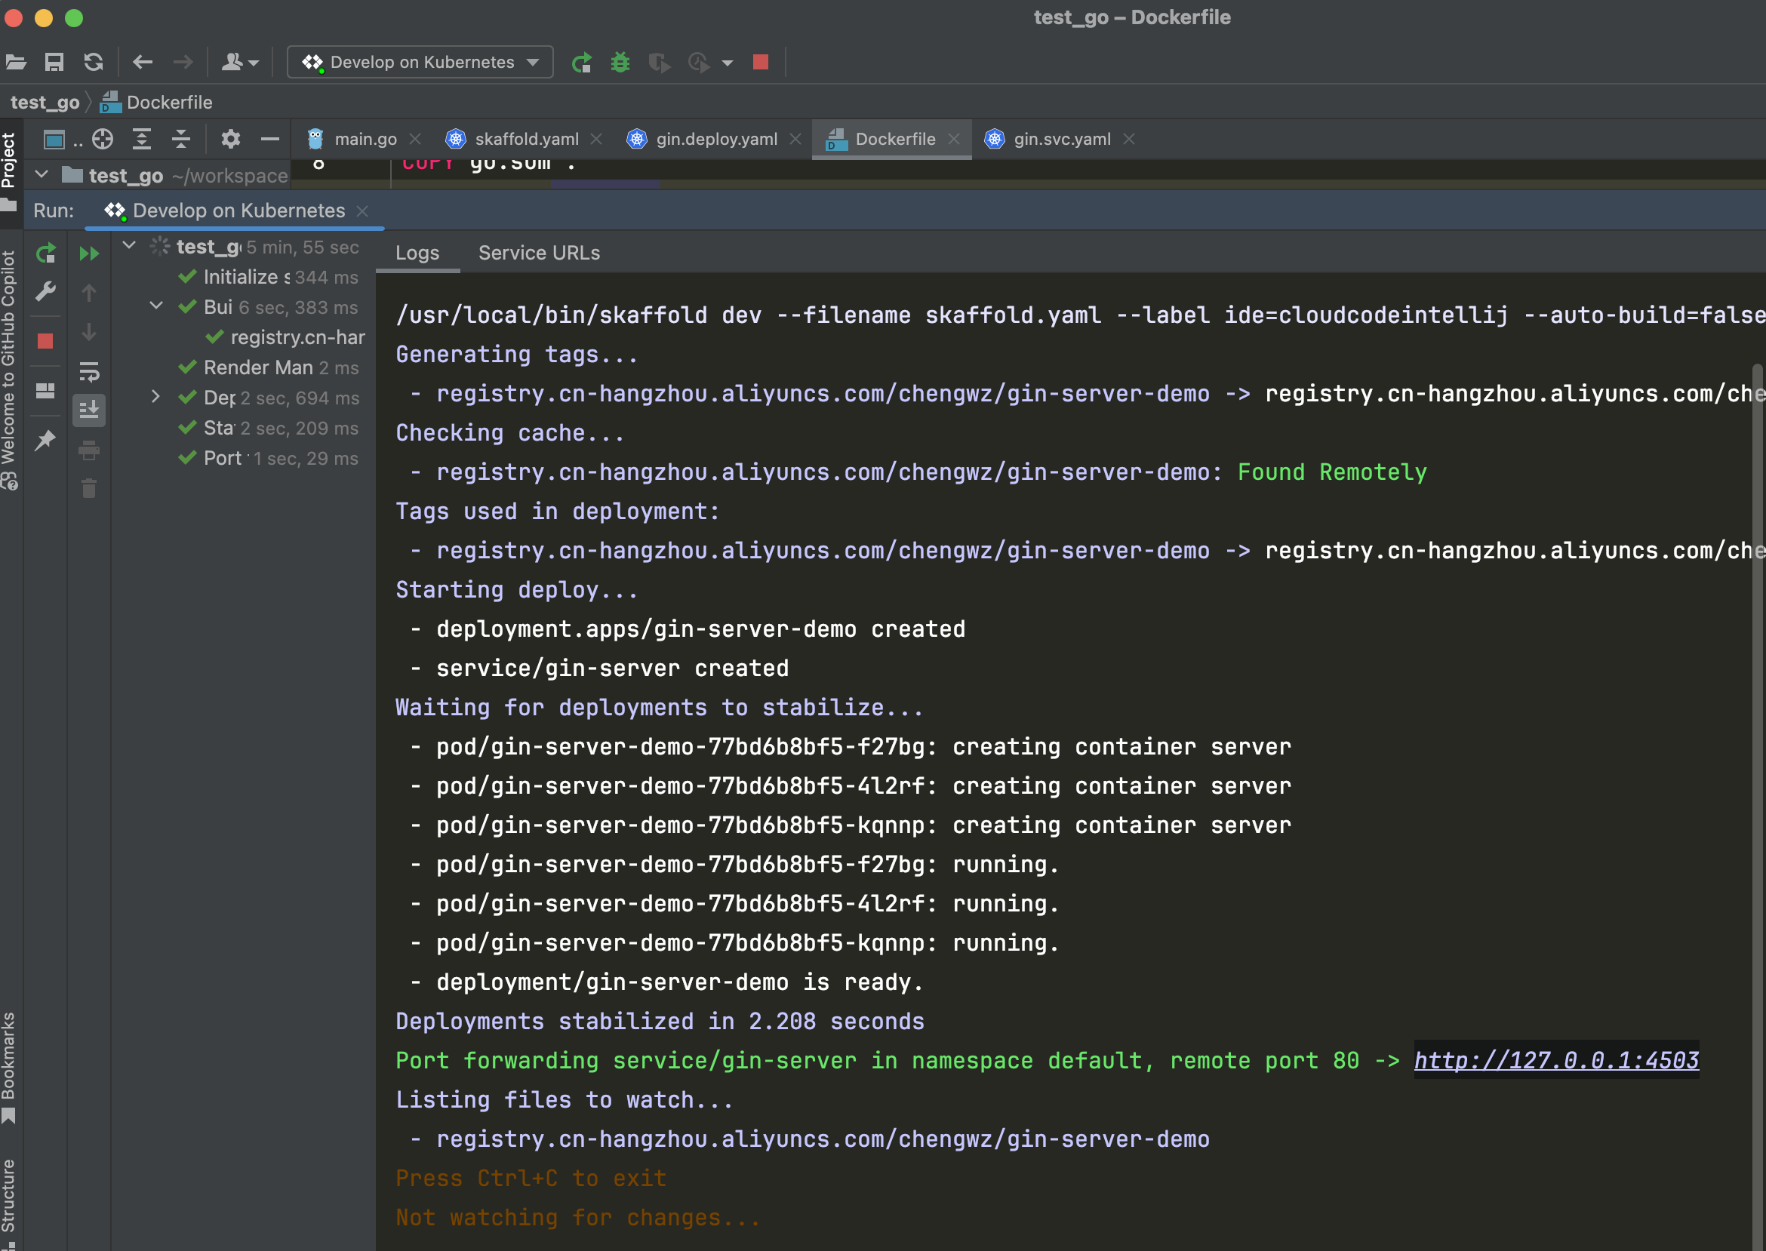The width and height of the screenshot is (1766, 1251).
Task: Click Dockerfile in the breadcrumb bar
Action: click(x=169, y=103)
